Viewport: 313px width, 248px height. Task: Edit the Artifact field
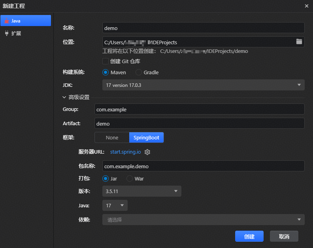[x=200, y=123]
